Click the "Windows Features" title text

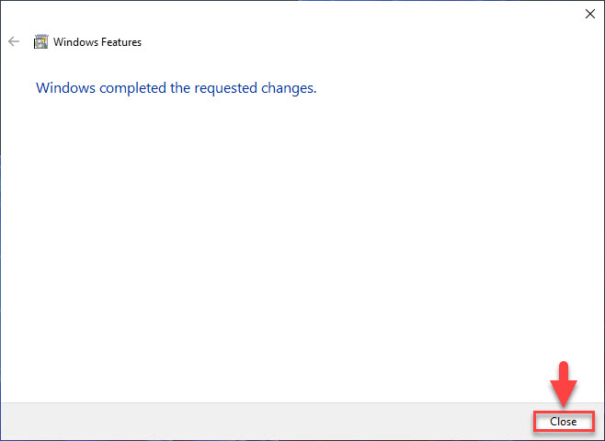(97, 41)
